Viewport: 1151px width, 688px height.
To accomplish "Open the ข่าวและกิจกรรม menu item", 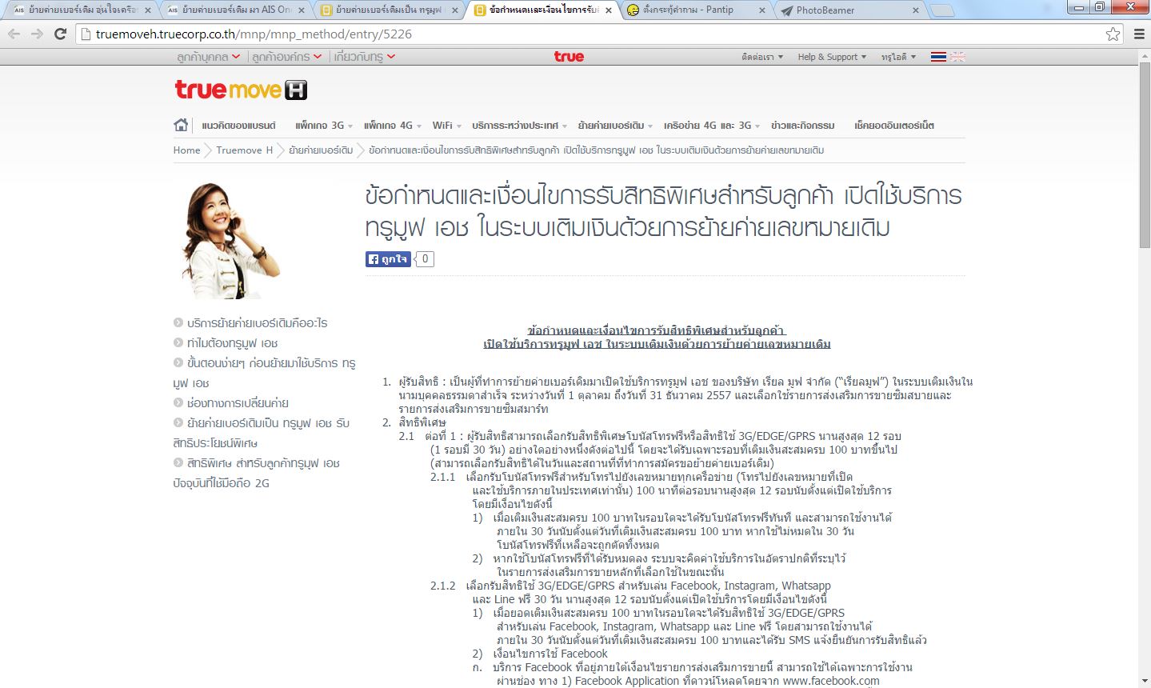I will click(x=802, y=126).
